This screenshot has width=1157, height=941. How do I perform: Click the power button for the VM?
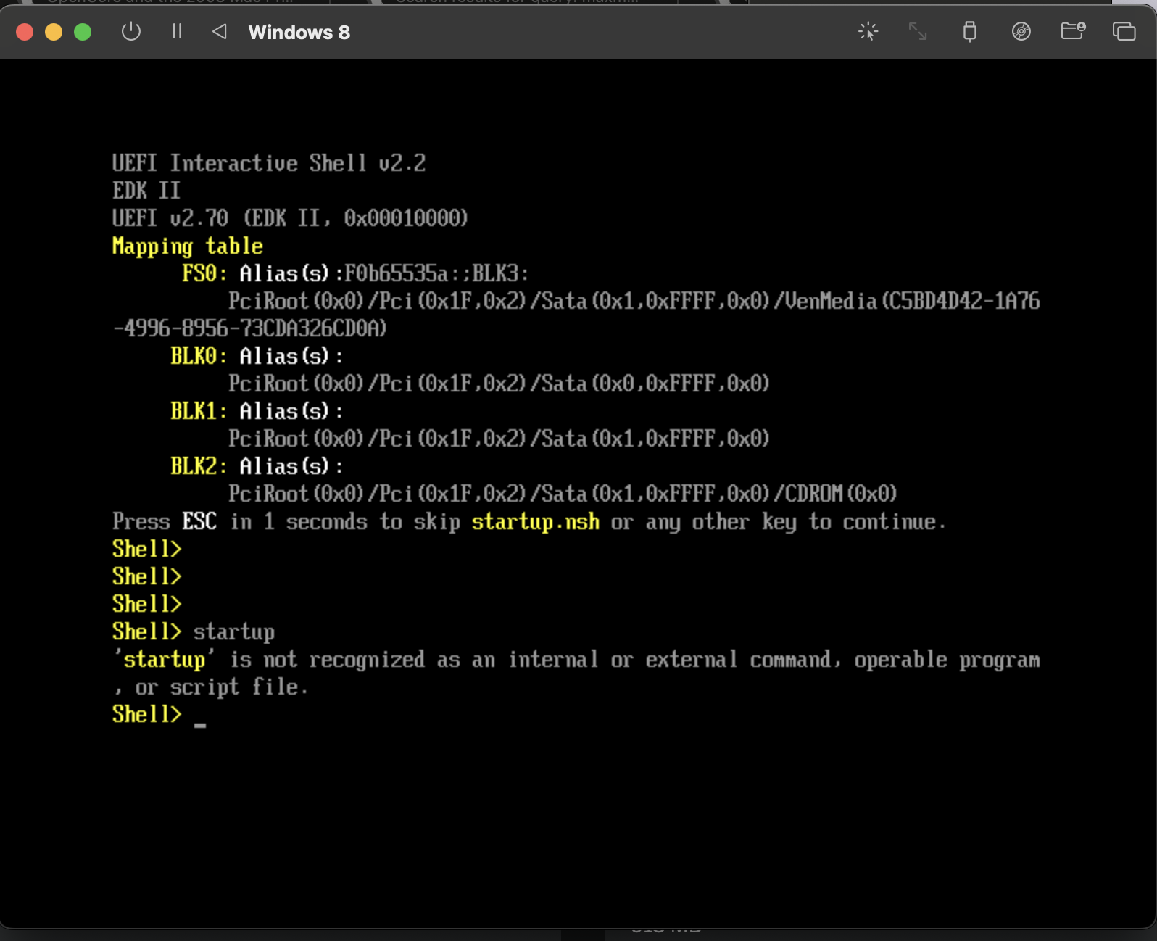(x=131, y=32)
